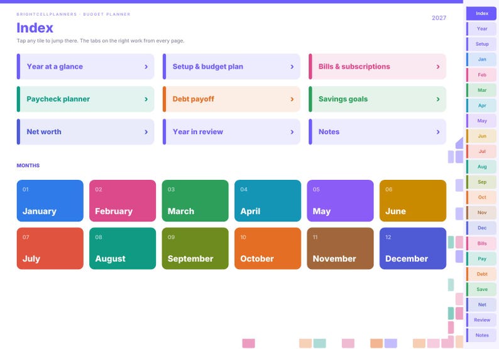Image resolution: width=499 pixels, height=349 pixels.
Task: Jump to the July tile
Action: pyautogui.click(x=50, y=248)
